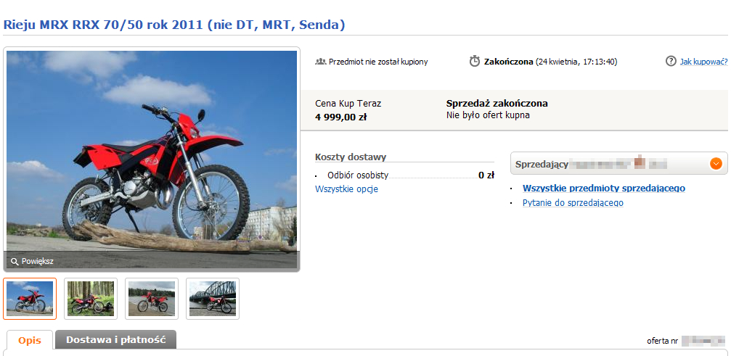731x356 pixels.
Task: Click the people icon beside 'Przedmiot nie został kupiony'
Action: click(x=320, y=62)
